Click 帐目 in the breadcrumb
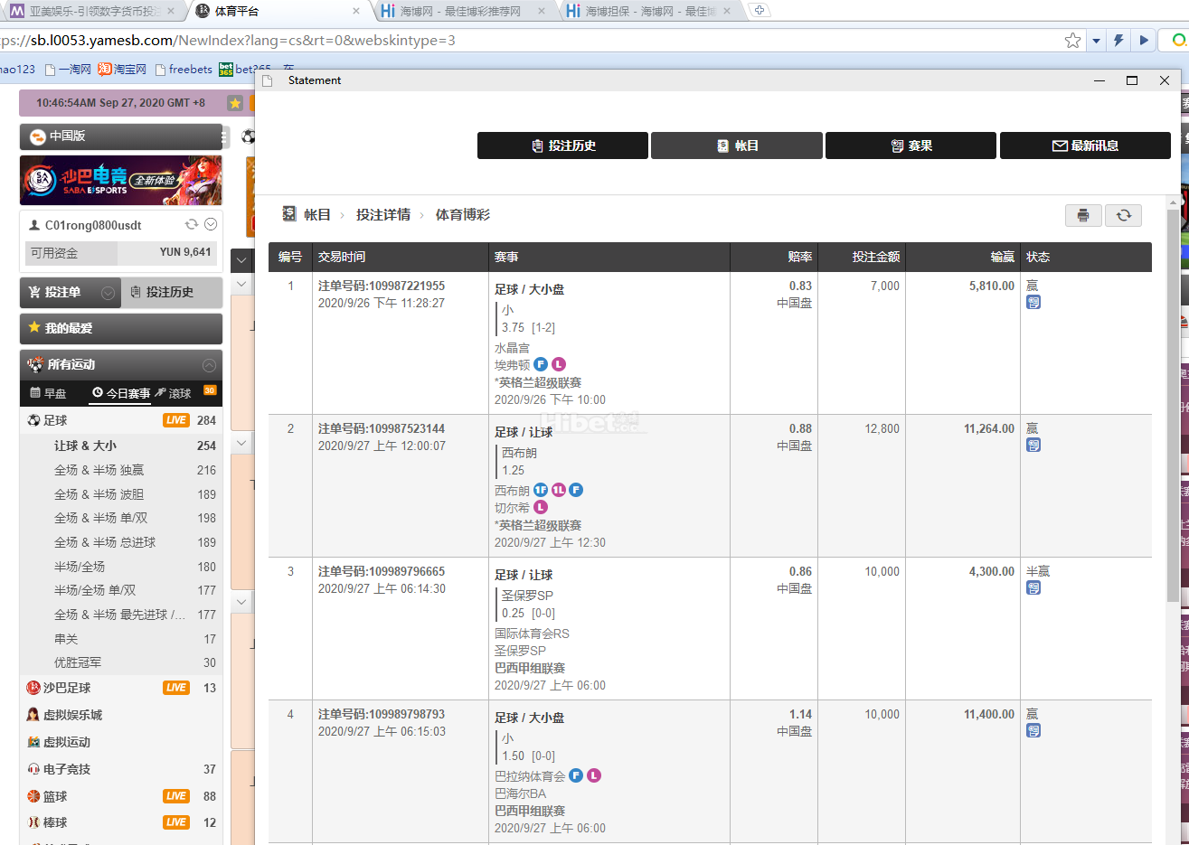 [316, 215]
